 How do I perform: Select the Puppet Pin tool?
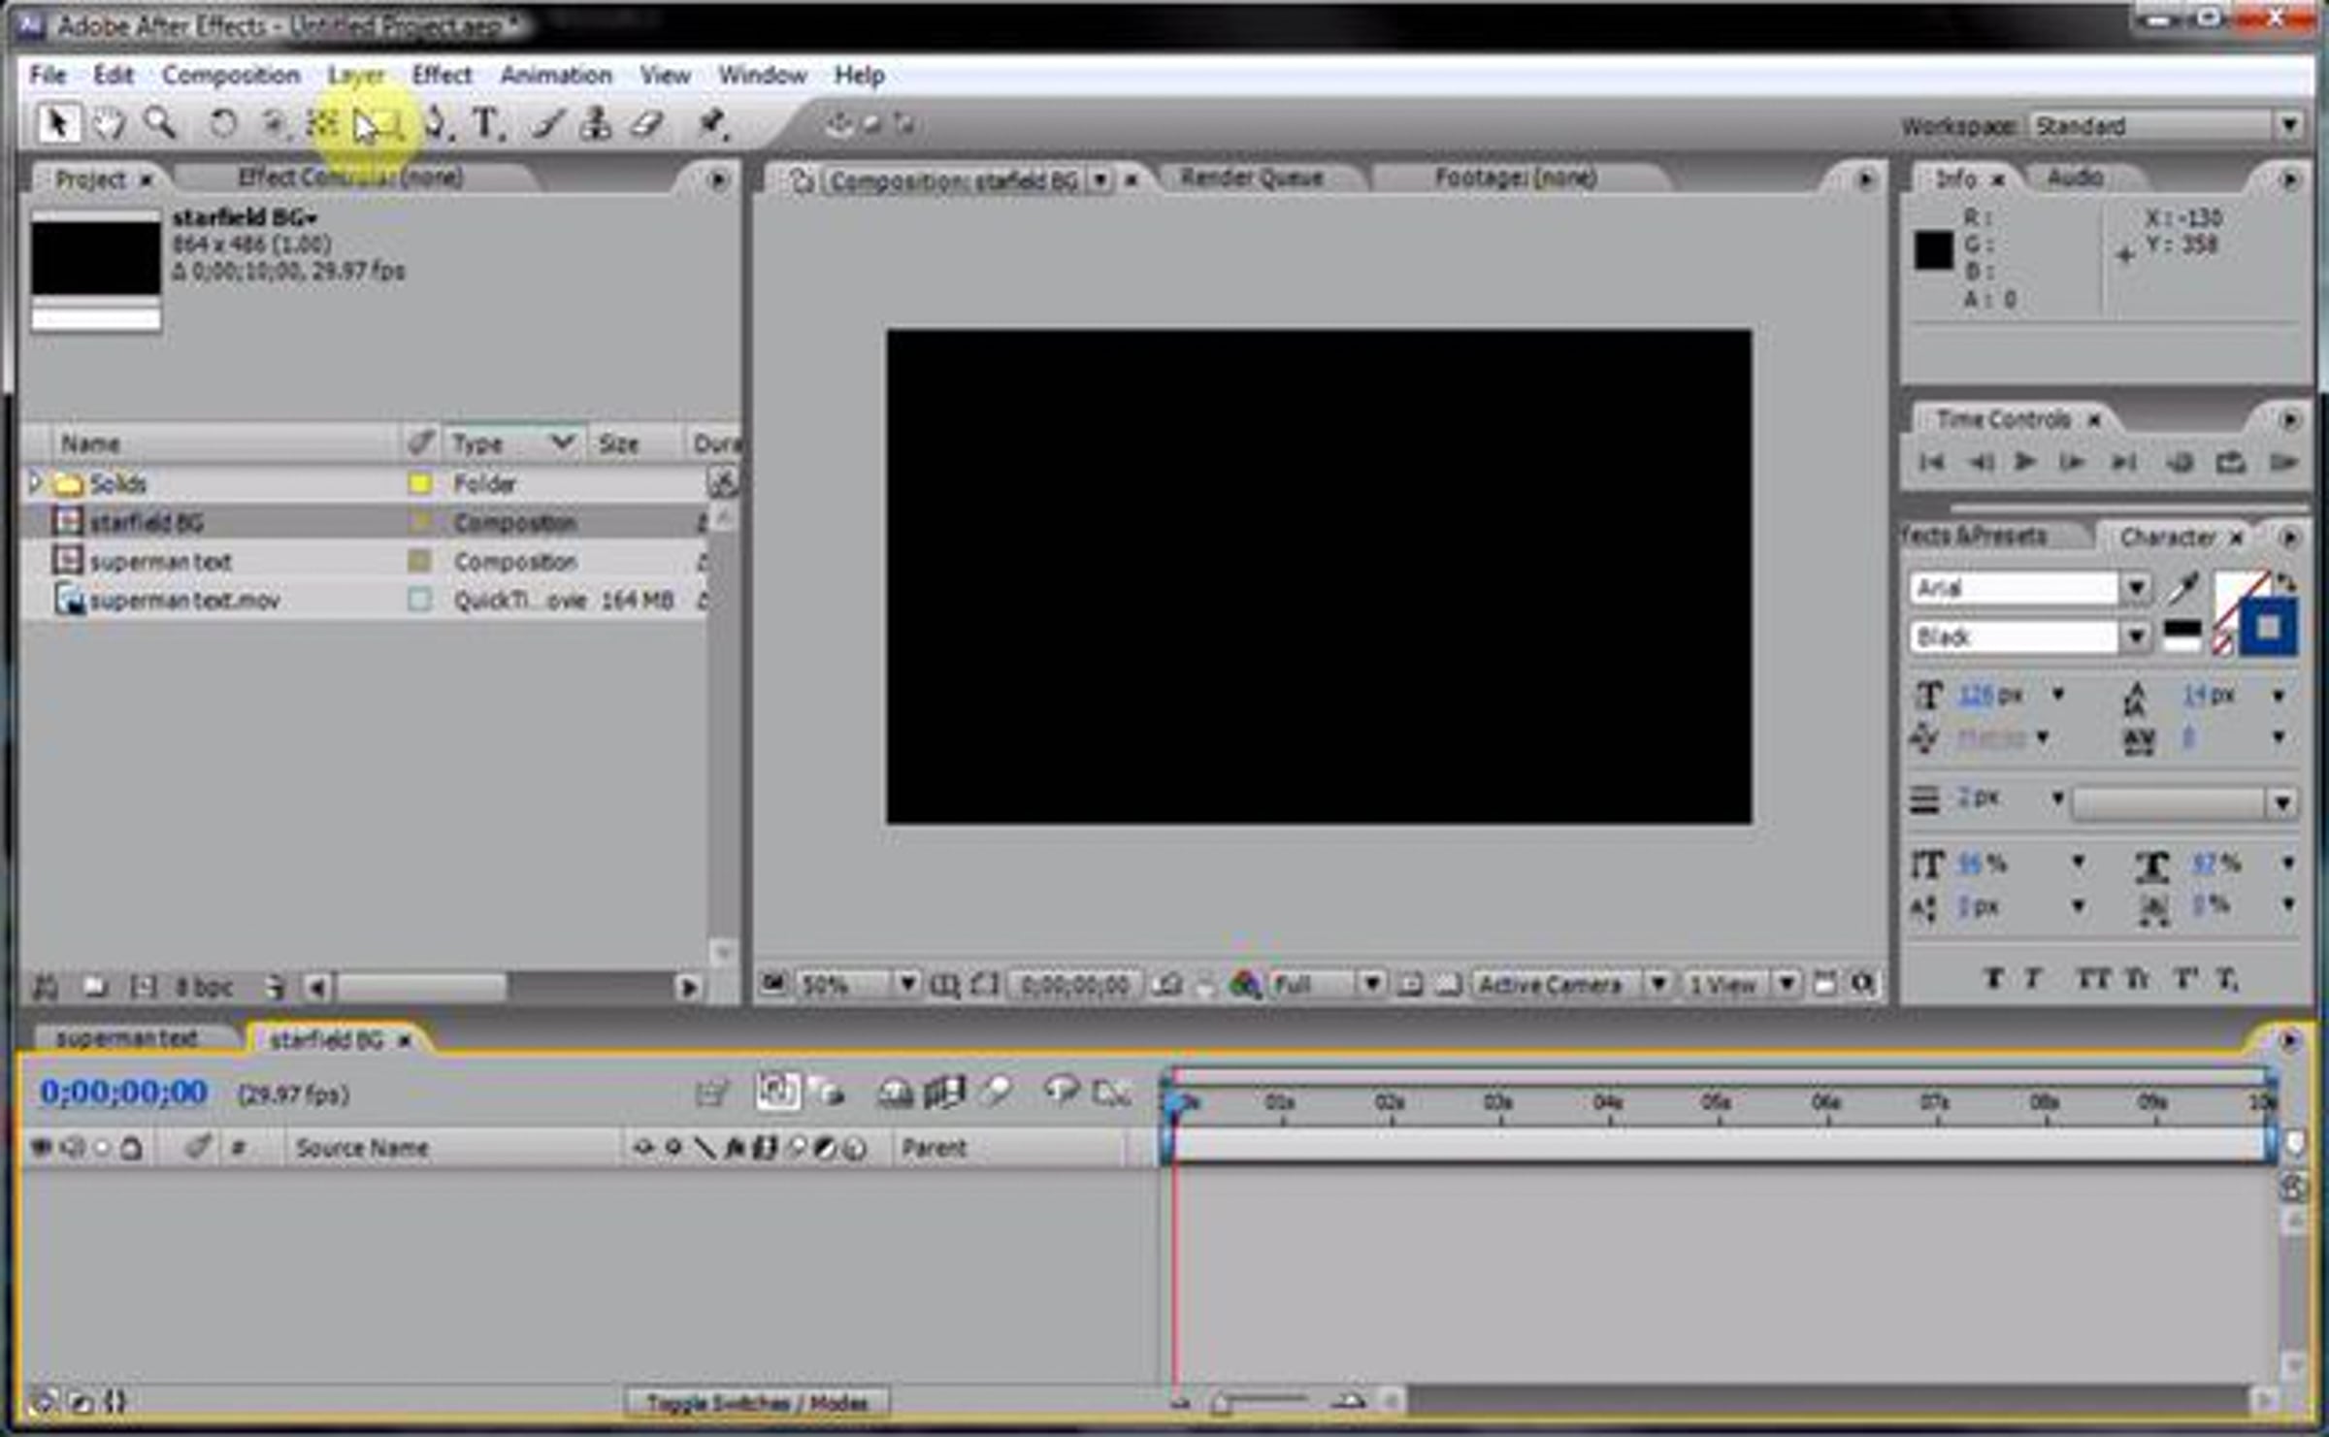[x=713, y=124]
